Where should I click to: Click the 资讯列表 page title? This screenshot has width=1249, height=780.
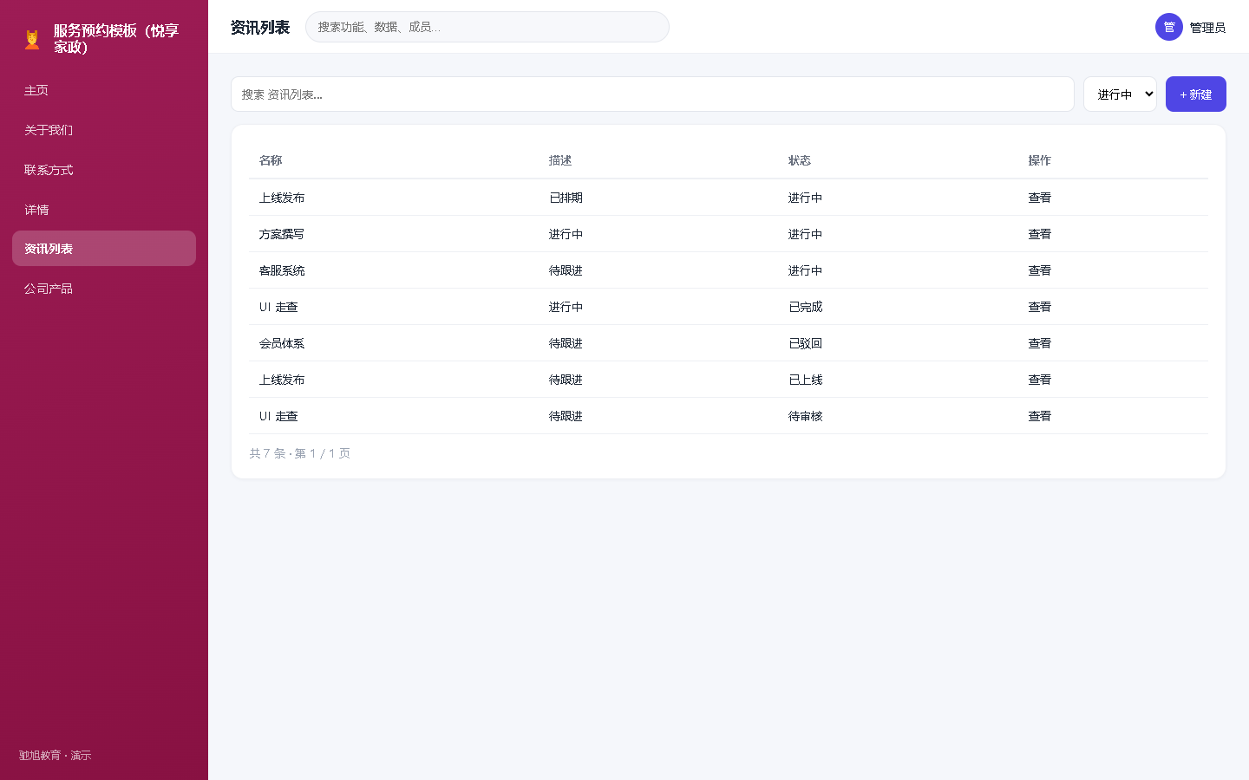(x=260, y=27)
